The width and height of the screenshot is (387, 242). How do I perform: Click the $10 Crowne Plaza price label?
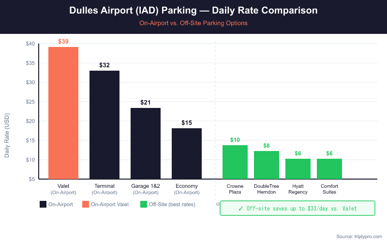tap(235, 140)
